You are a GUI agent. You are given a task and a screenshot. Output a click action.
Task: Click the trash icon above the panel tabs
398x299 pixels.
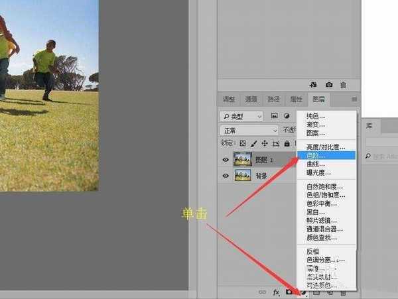pyautogui.click(x=343, y=85)
